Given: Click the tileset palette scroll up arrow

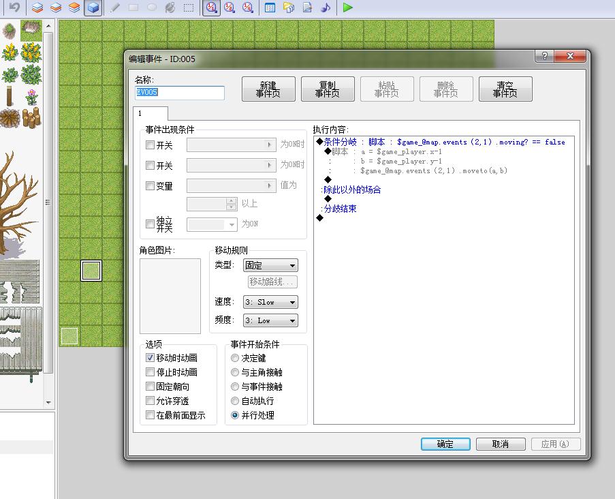Looking at the screenshot, I should click(x=48, y=26).
